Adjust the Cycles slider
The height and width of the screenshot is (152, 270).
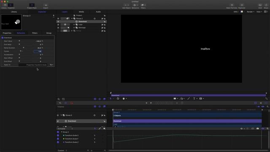click(x=21, y=51)
